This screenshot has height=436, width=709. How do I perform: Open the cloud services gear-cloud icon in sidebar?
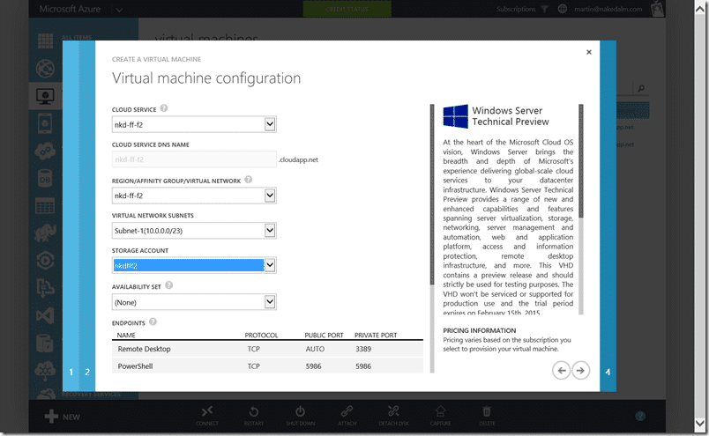pos(45,151)
